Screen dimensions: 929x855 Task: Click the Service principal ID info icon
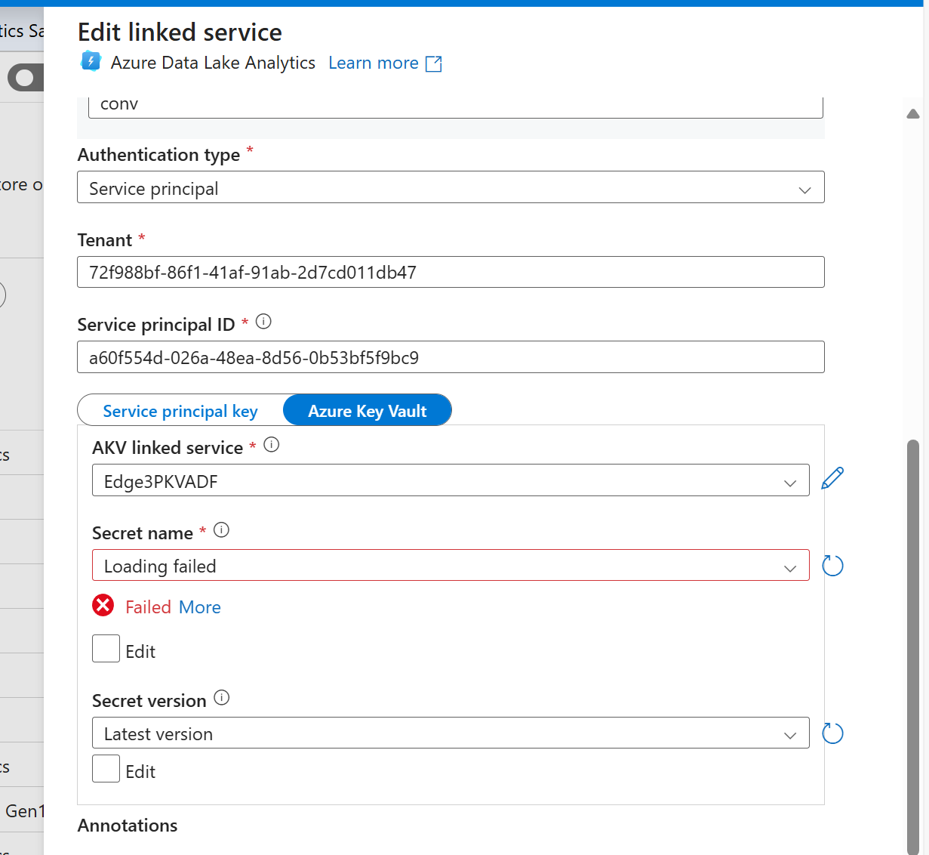(x=263, y=322)
